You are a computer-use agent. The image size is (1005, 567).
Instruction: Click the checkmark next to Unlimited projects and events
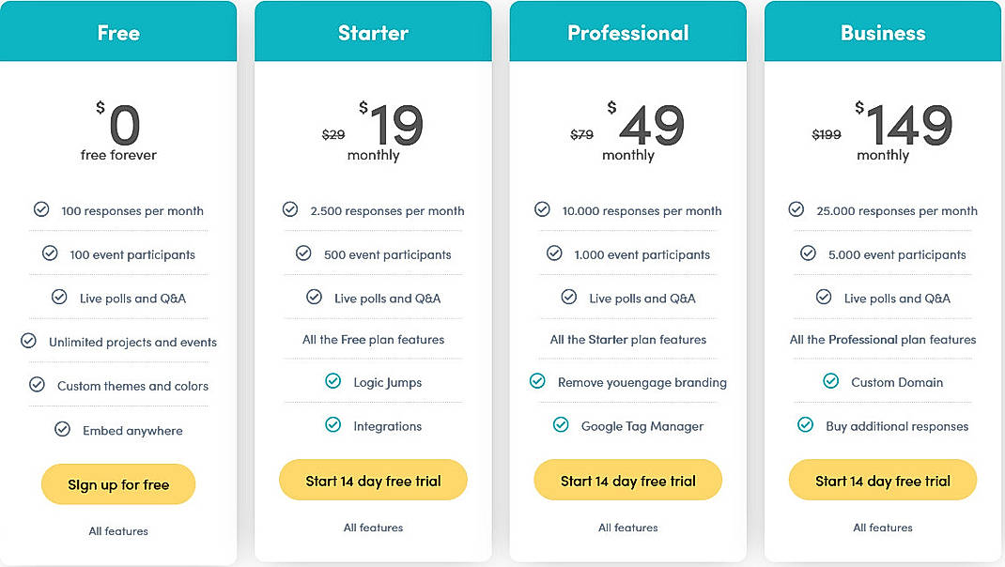click(29, 342)
